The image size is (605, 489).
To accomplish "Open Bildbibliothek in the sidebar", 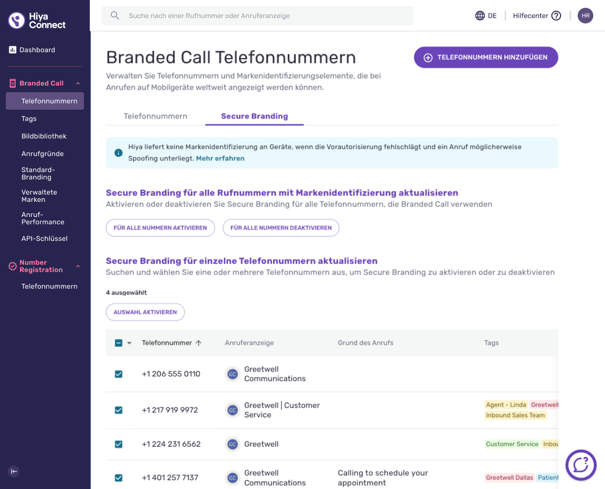I will point(44,136).
